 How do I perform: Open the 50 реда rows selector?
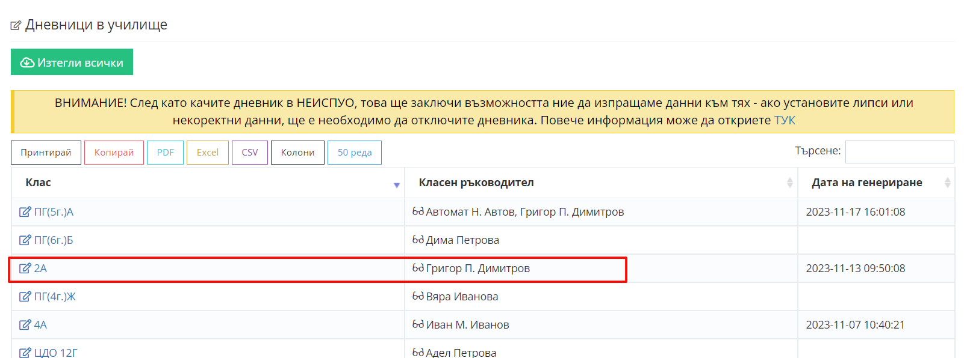(x=354, y=153)
